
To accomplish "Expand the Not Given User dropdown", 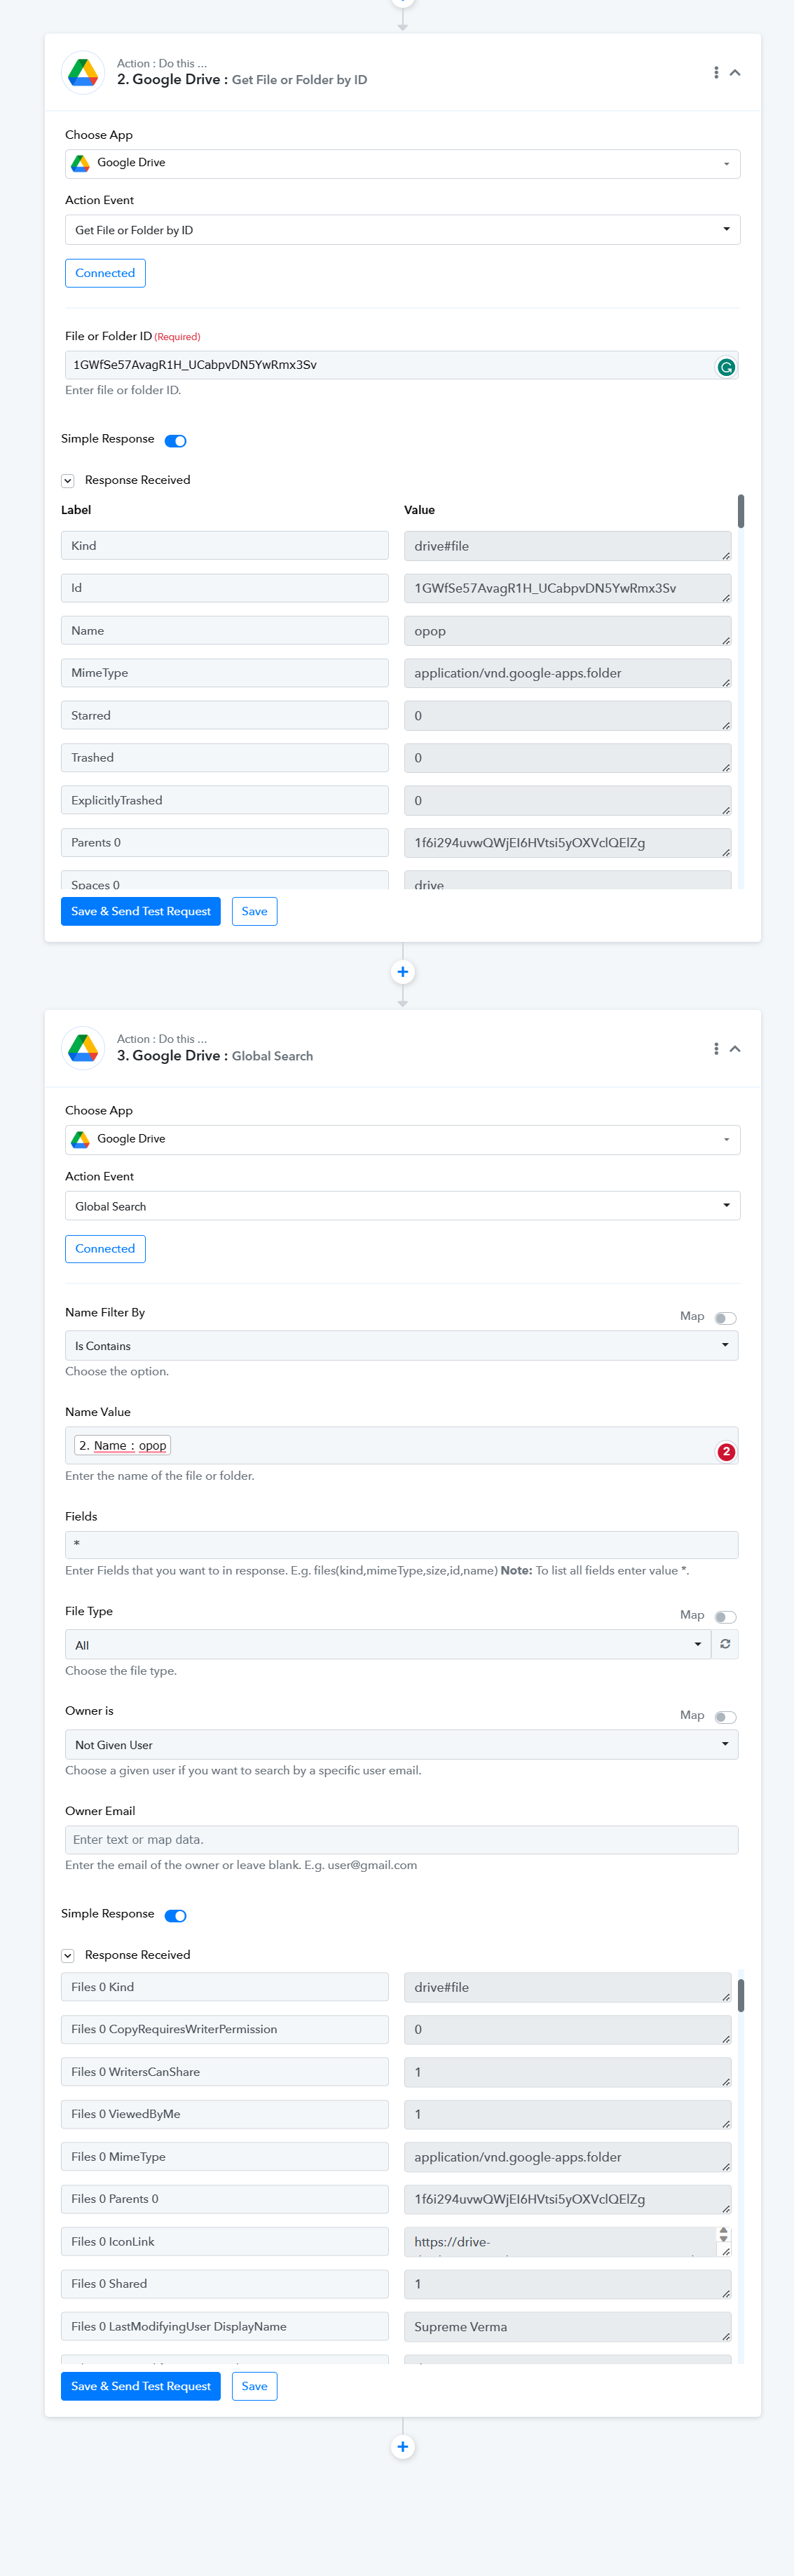I will 402,1745.
